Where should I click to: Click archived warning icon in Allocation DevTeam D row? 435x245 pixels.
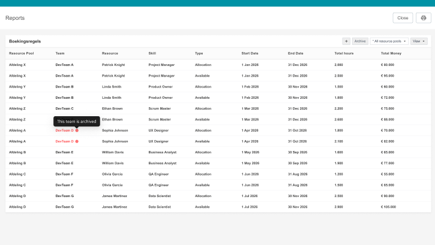point(77,131)
